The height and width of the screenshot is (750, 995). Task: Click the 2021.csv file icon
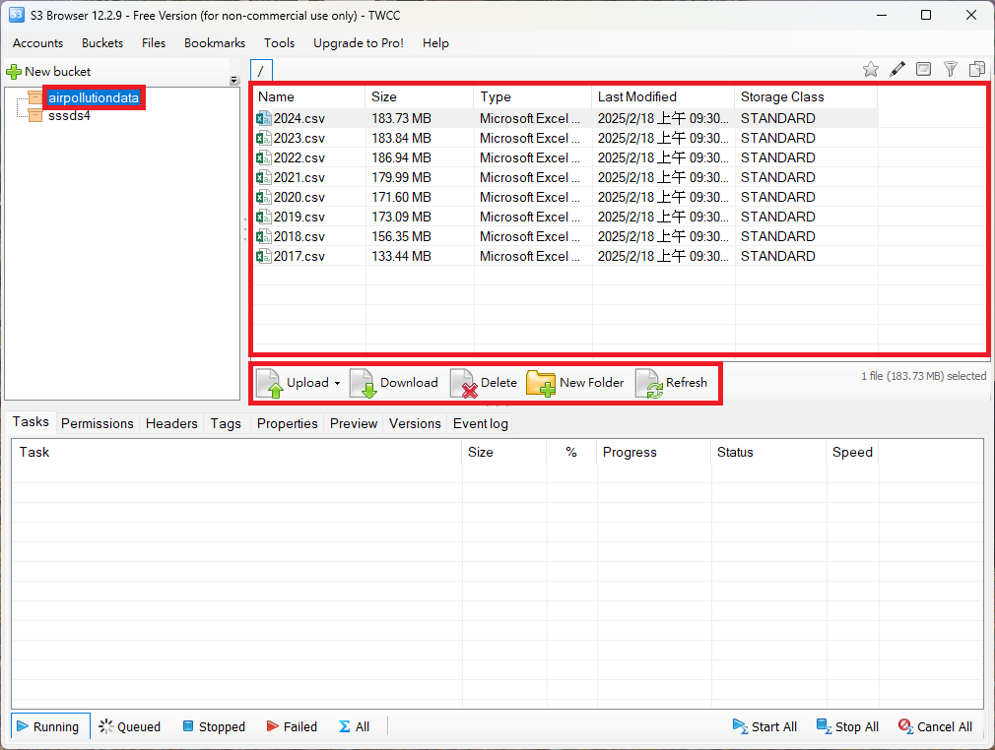coord(263,177)
